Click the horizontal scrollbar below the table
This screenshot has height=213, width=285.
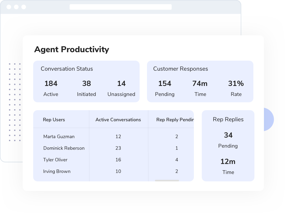167,181
